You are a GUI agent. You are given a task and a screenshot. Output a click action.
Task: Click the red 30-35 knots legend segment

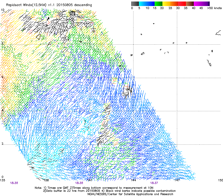point(182,4)
